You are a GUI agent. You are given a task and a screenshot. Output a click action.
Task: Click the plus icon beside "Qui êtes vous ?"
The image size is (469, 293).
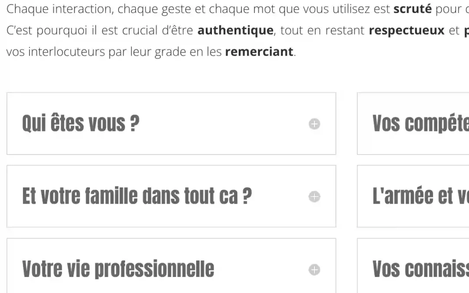[314, 124]
